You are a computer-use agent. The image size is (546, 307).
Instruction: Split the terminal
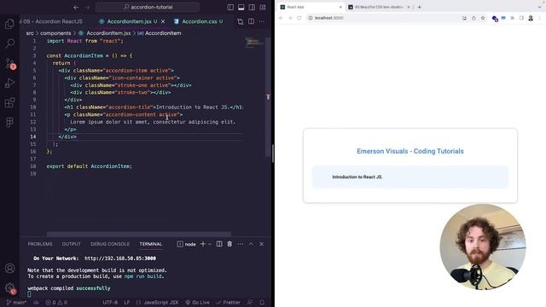[219, 244]
